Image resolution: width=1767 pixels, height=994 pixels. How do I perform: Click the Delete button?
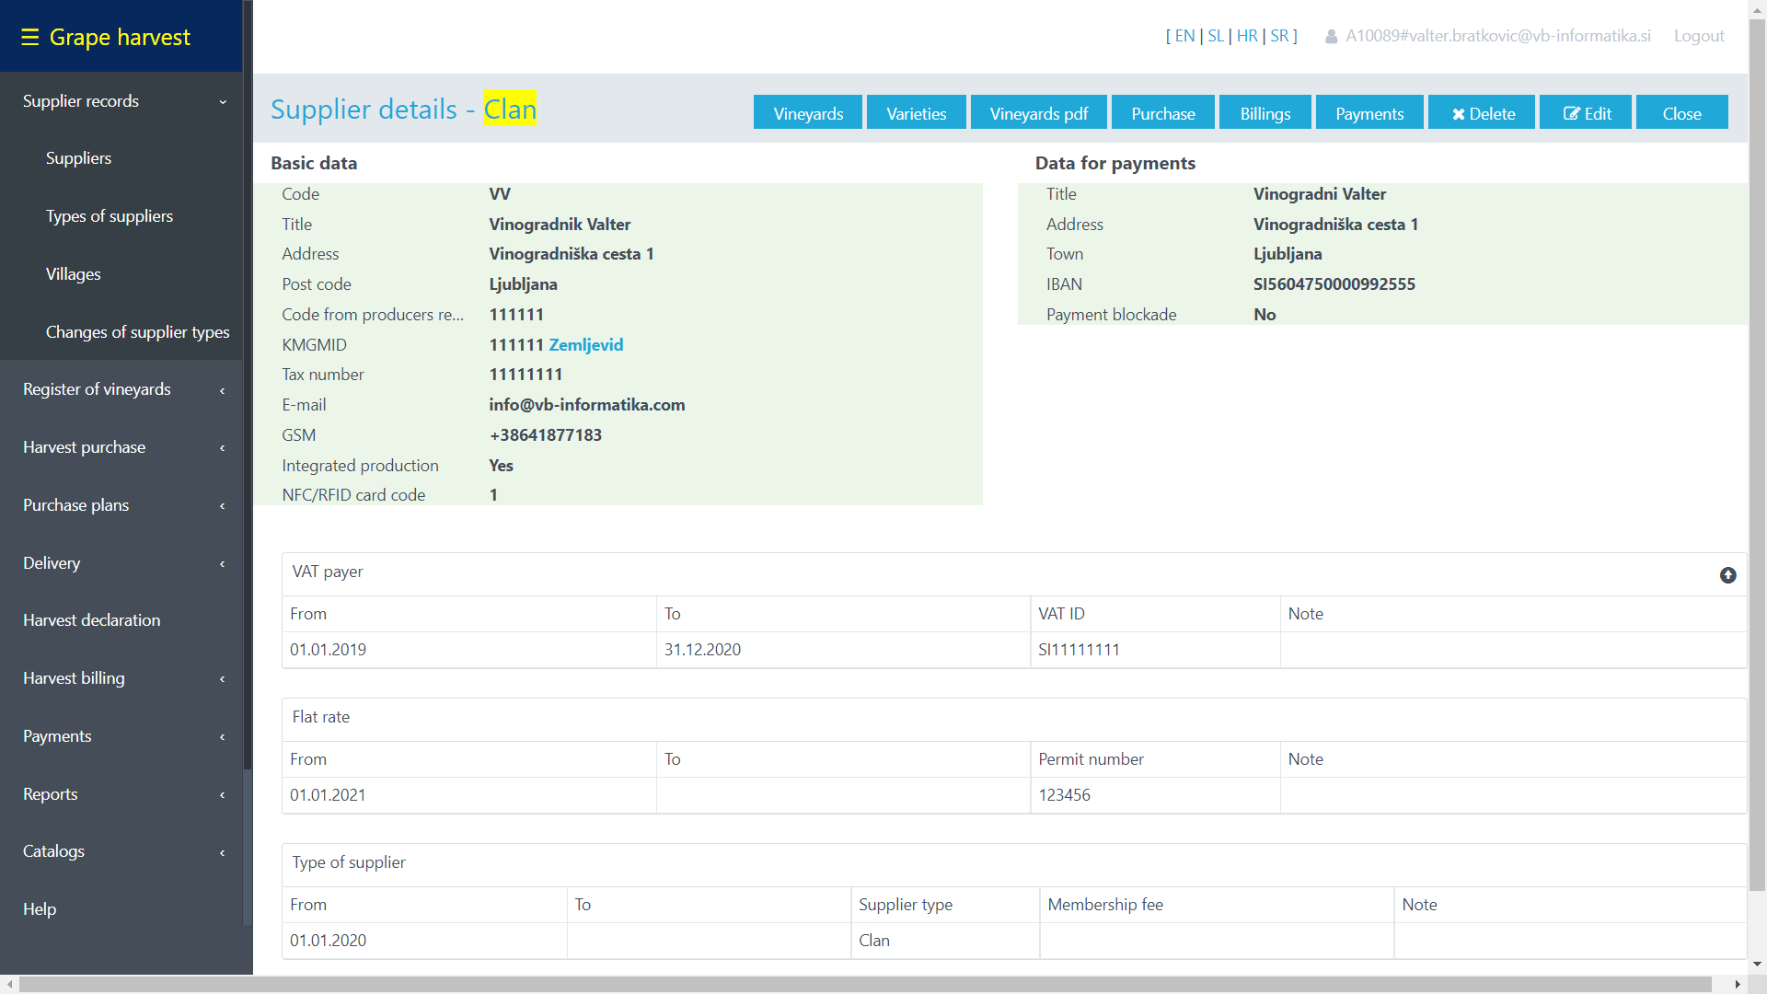[x=1482, y=113]
